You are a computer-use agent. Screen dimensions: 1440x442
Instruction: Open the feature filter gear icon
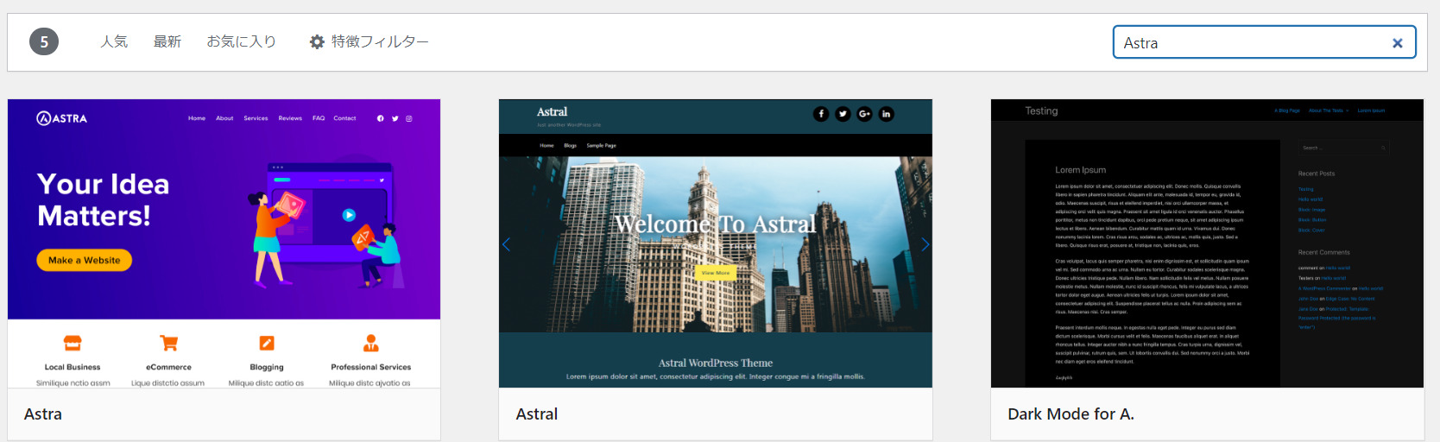[x=317, y=41]
